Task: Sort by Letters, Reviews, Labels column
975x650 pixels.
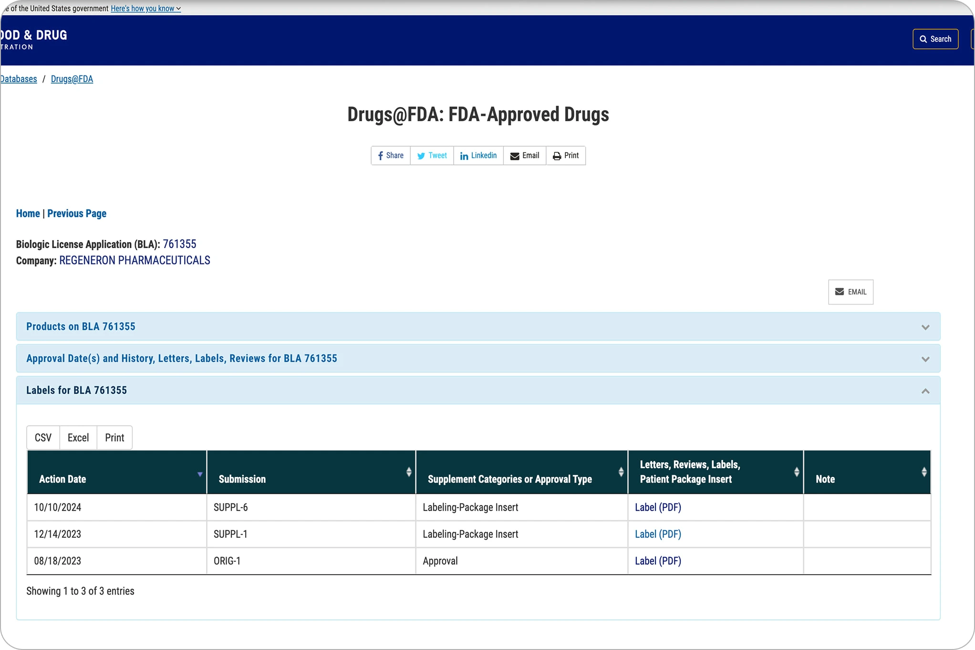Action: [716, 472]
